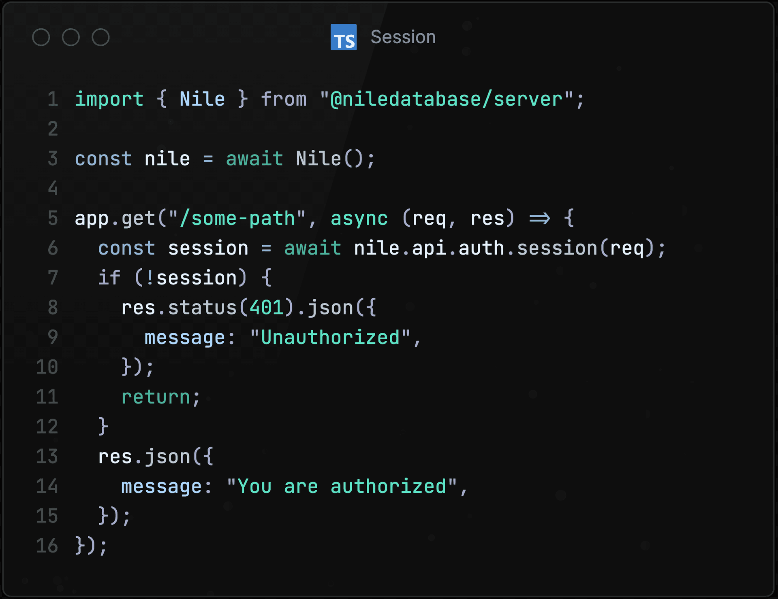Select the Session title label
Image resolution: width=778 pixels, height=599 pixels.
402,36
